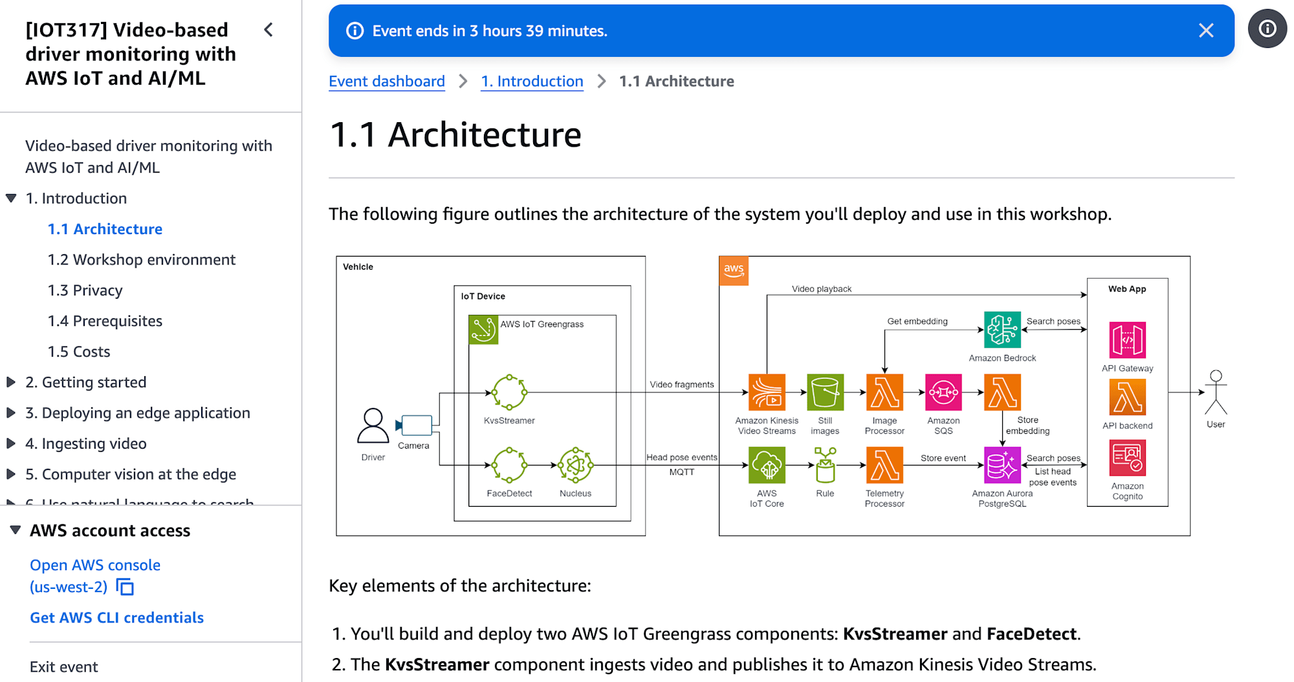
Task: Open workshop home page in sidebar
Action: tap(149, 156)
